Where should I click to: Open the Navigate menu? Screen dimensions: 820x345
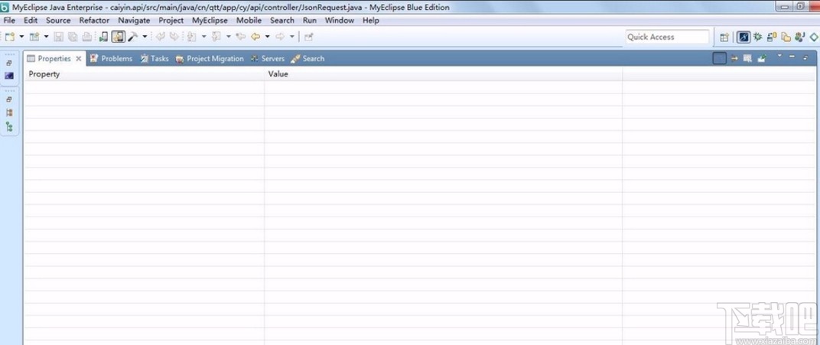pos(134,21)
